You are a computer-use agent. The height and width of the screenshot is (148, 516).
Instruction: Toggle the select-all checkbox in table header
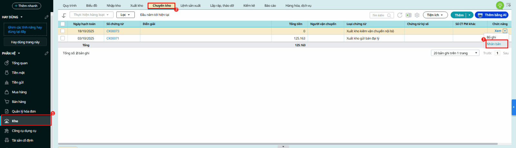63,24
